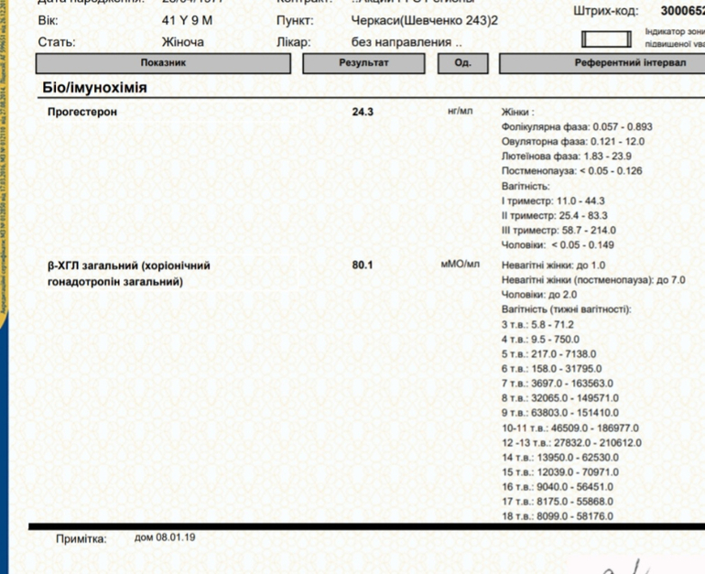The width and height of the screenshot is (705, 574).
Task: Select the progesterone result value 24.3
Action: tap(363, 112)
